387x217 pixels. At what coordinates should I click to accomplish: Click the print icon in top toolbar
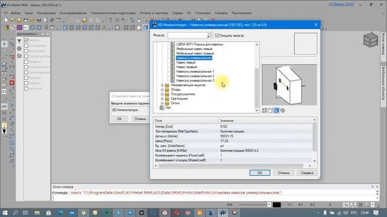[x=39, y=20]
